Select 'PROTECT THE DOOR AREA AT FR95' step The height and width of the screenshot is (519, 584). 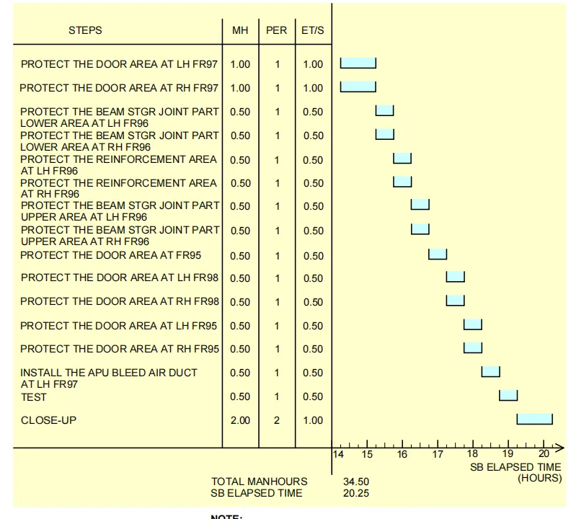110,255
